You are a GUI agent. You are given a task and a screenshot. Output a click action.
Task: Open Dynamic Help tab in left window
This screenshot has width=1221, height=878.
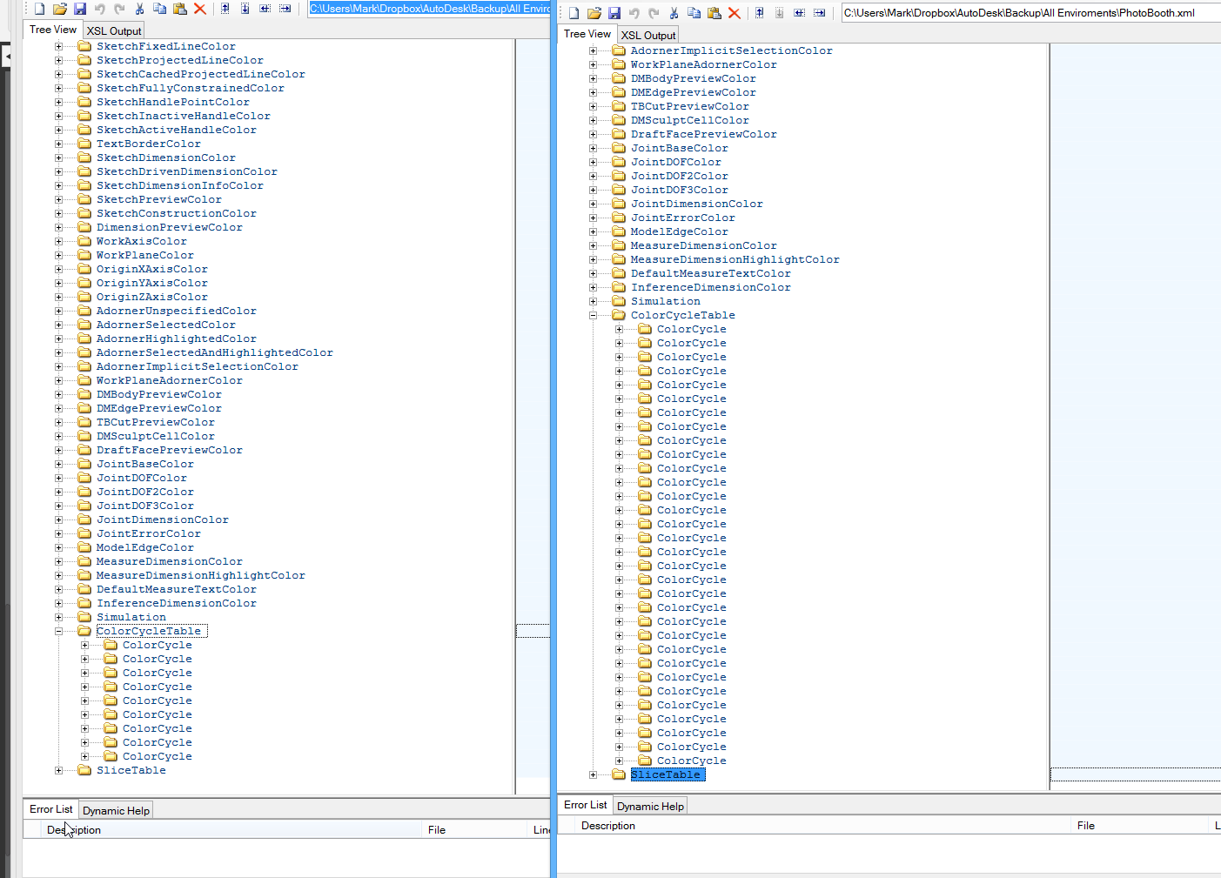(116, 810)
